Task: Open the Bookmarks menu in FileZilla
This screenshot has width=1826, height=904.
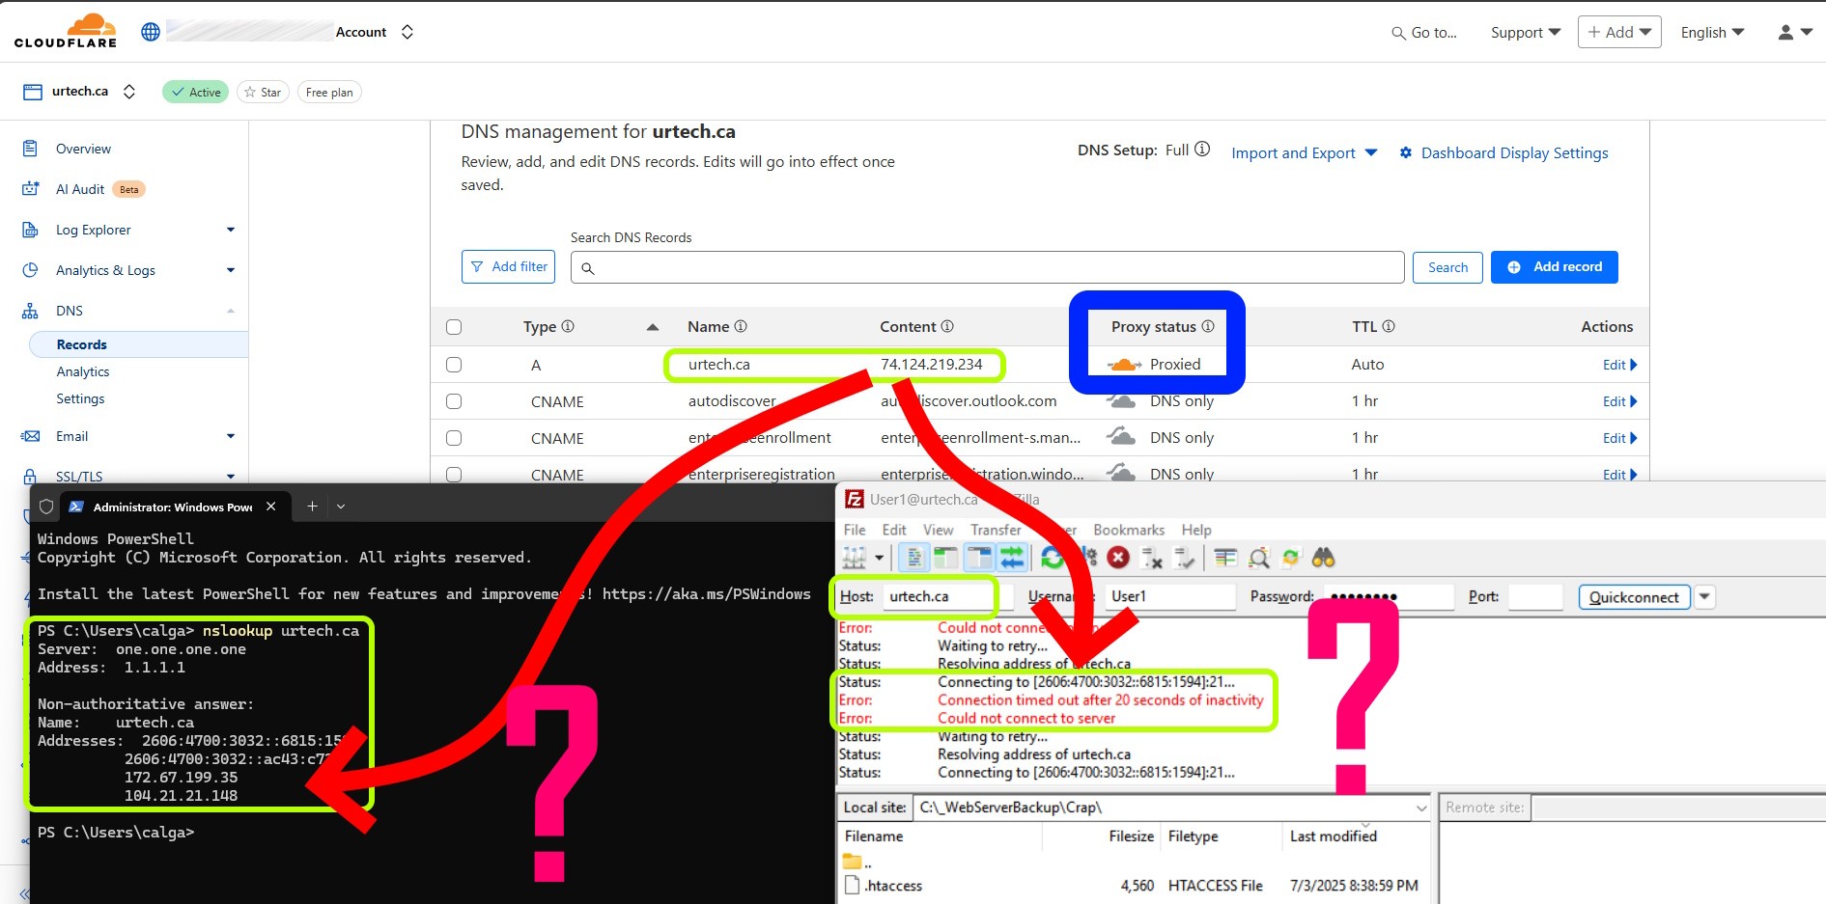Action: 1128,530
